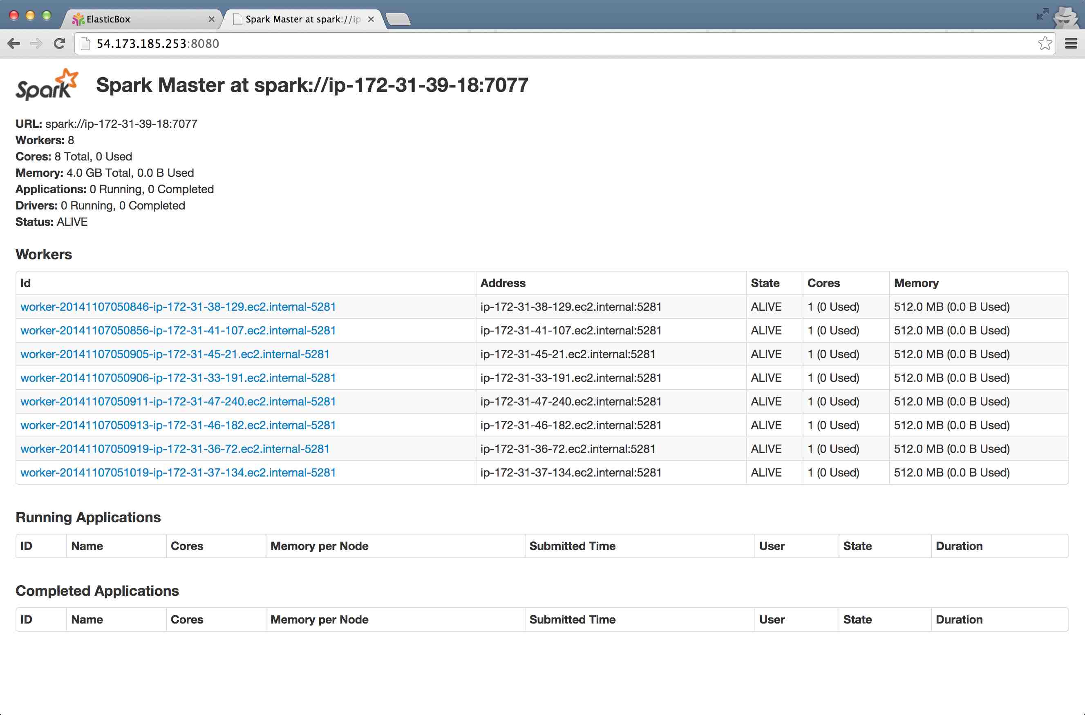Open worker link for ip-172-31-37-134
Image resolution: width=1085 pixels, height=715 pixels.
(x=178, y=473)
